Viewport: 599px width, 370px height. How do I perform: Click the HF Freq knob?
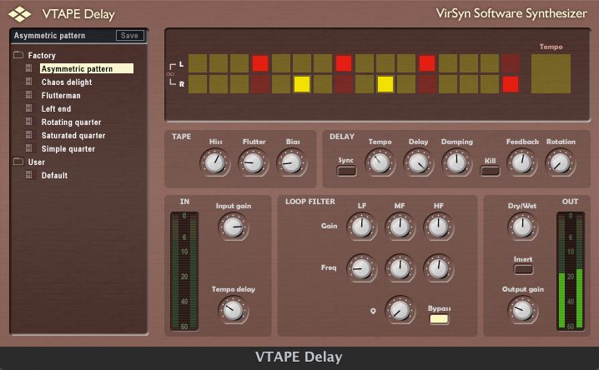pyautogui.click(x=438, y=268)
